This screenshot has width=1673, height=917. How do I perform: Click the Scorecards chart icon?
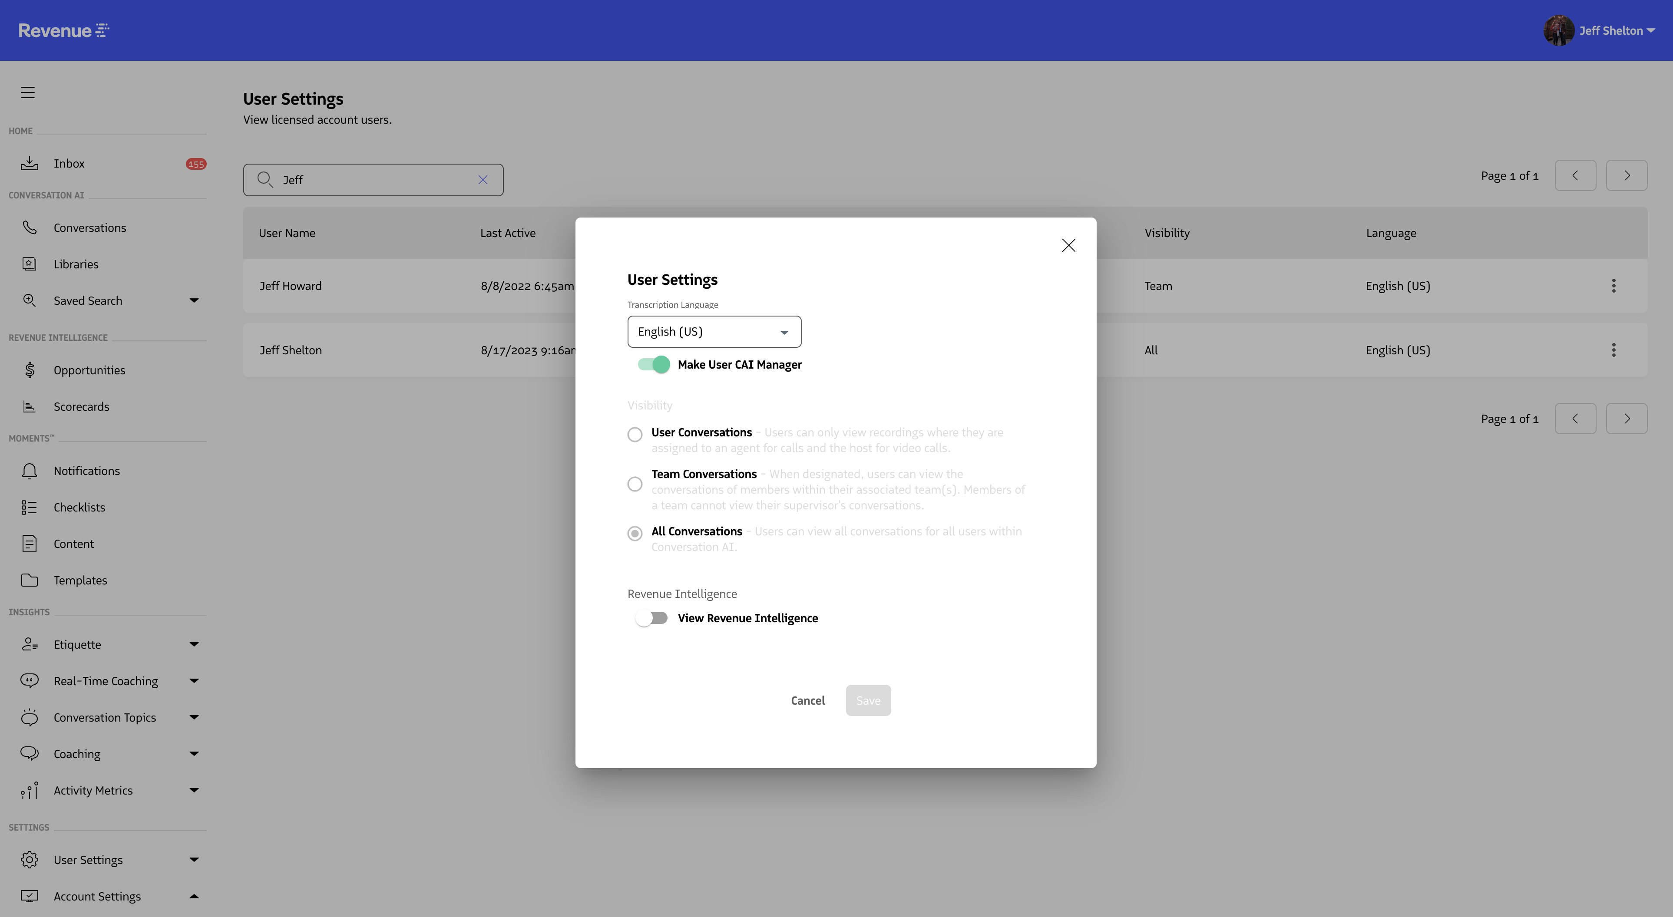(x=29, y=406)
